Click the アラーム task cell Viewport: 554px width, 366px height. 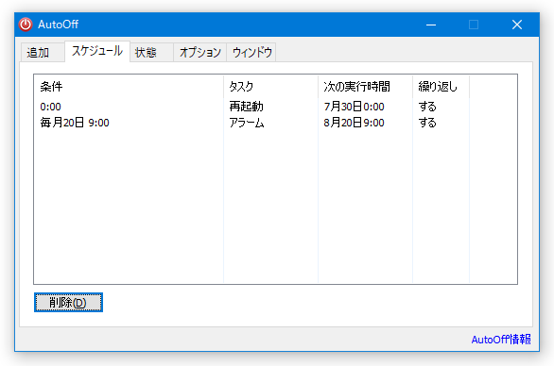click(x=247, y=123)
